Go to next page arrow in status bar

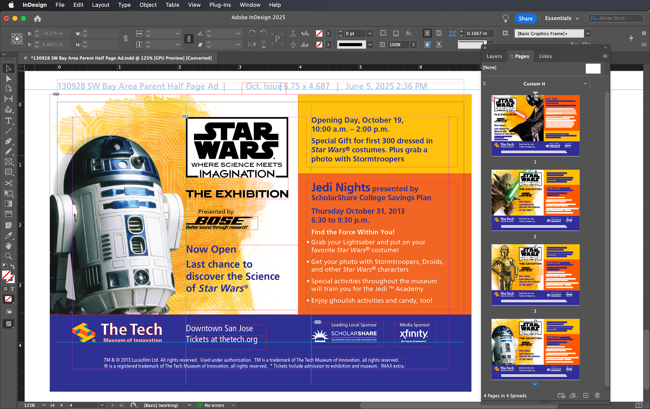click(112, 405)
